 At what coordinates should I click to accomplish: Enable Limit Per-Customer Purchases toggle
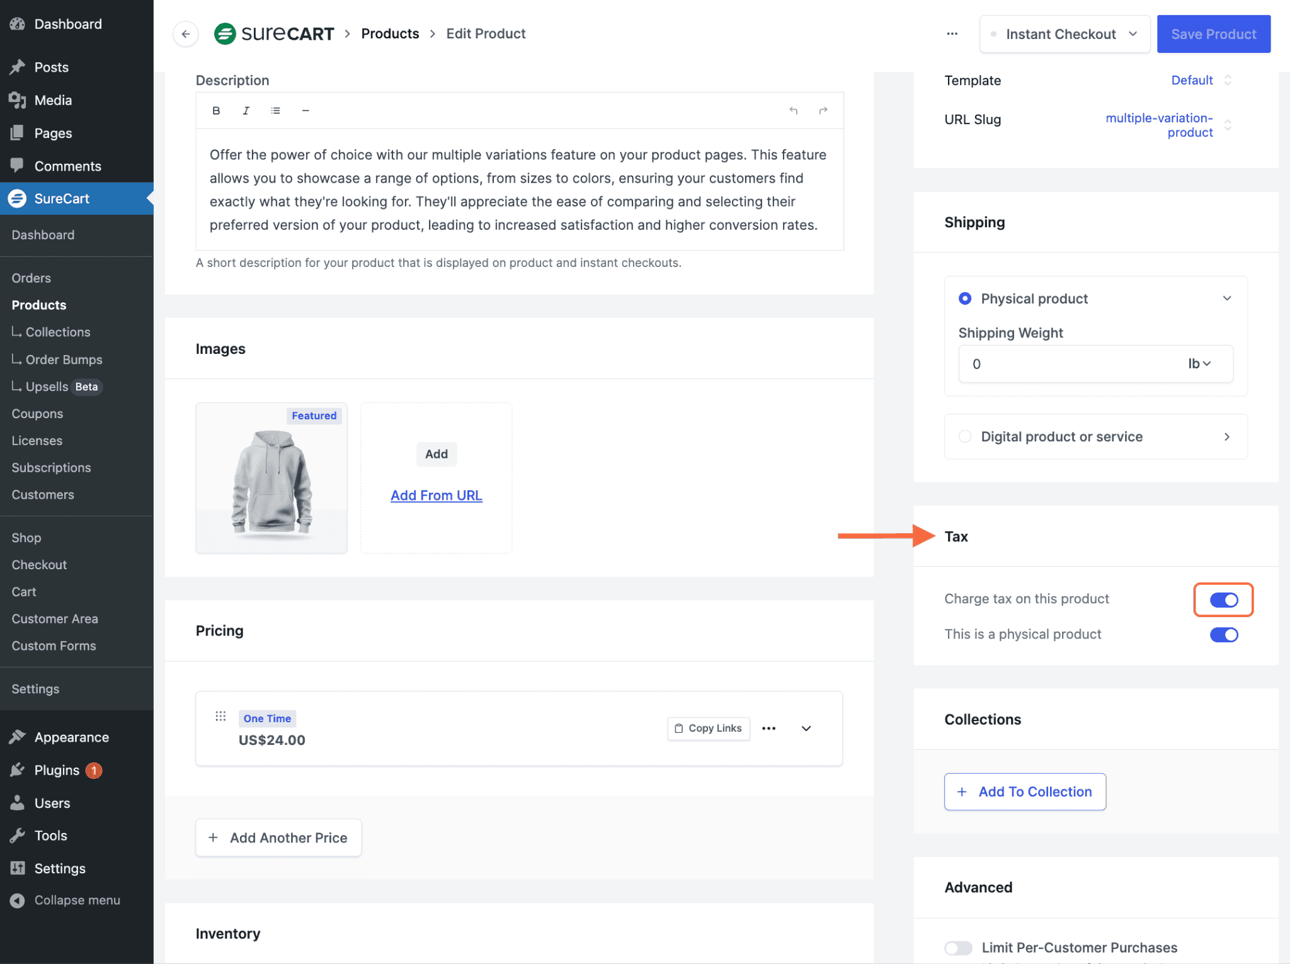[958, 948]
